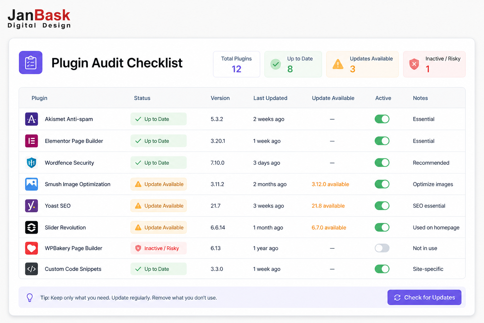Sort by the Status column header
Image resolution: width=484 pixels, height=323 pixels.
(x=142, y=98)
